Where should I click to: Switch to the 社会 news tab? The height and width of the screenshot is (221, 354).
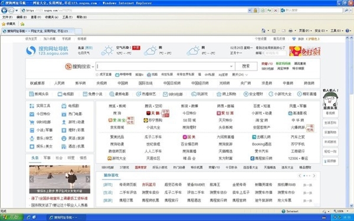(59, 158)
